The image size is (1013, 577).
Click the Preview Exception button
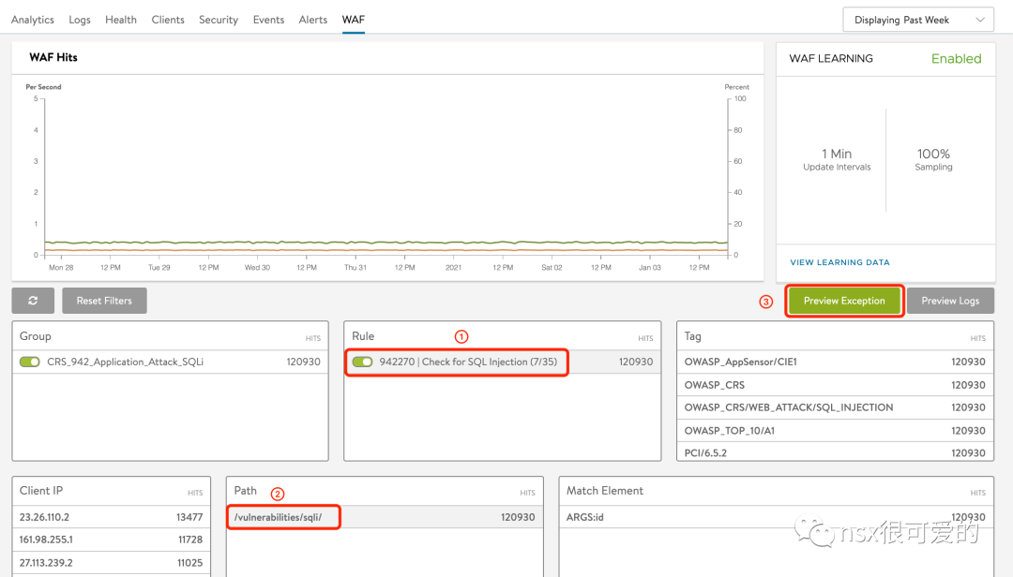[x=844, y=301]
